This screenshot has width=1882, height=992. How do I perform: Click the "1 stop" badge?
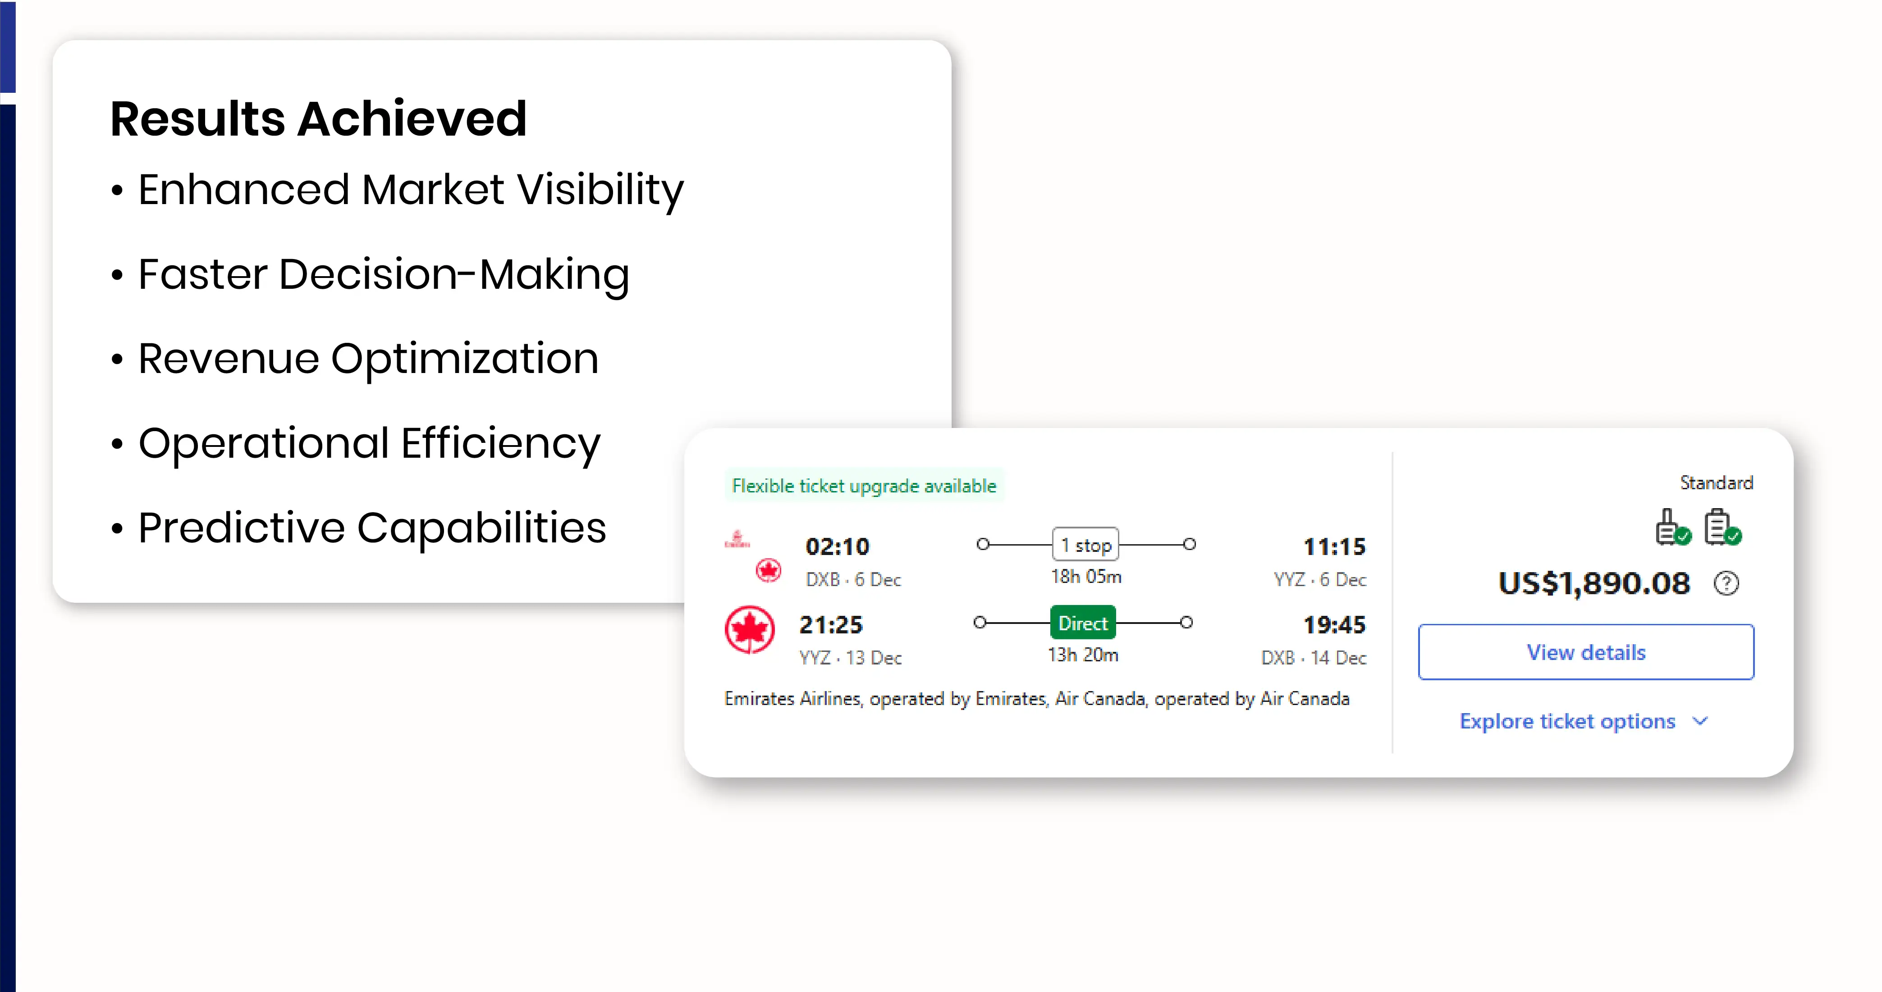1085,545
